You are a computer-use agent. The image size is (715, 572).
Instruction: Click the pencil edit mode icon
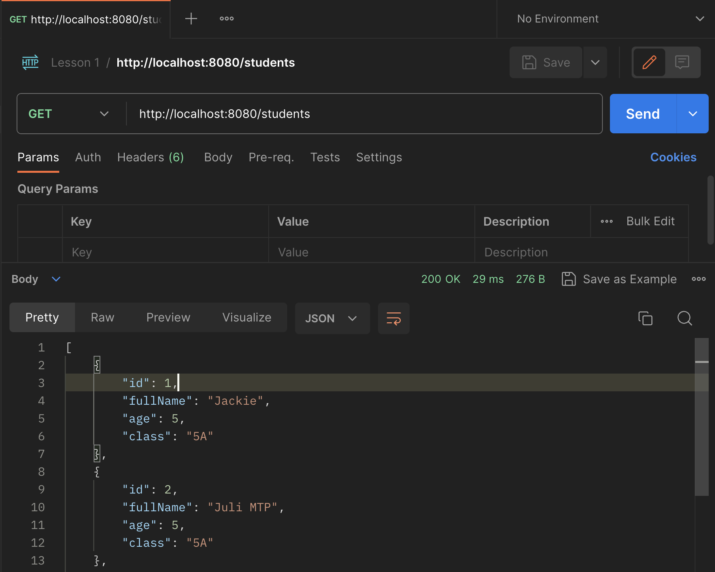click(649, 62)
